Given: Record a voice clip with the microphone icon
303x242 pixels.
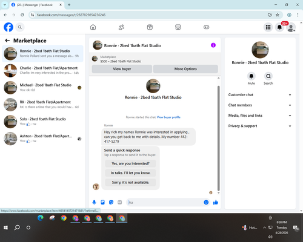Looking at the screenshot, I should pos(94,202).
